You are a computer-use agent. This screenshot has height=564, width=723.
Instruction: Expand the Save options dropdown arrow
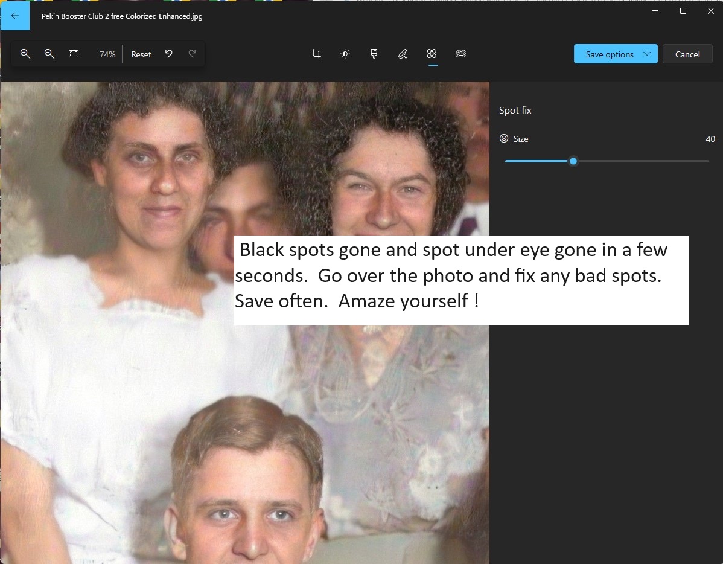(x=647, y=54)
